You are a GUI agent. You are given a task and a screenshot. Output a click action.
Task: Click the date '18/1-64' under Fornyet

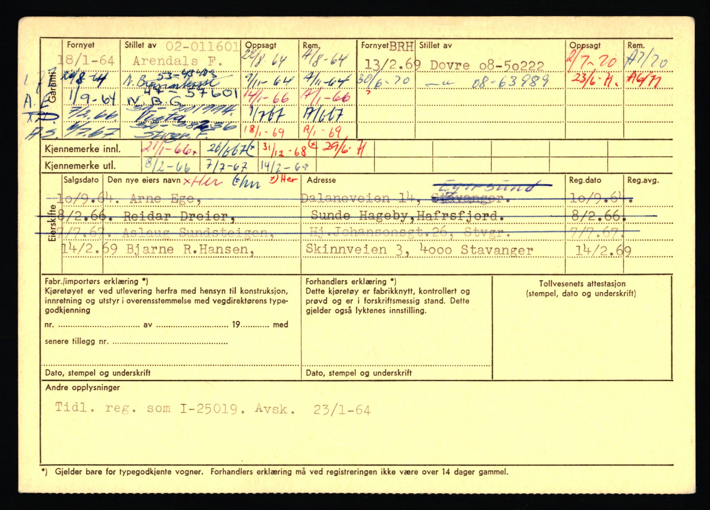(x=86, y=61)
